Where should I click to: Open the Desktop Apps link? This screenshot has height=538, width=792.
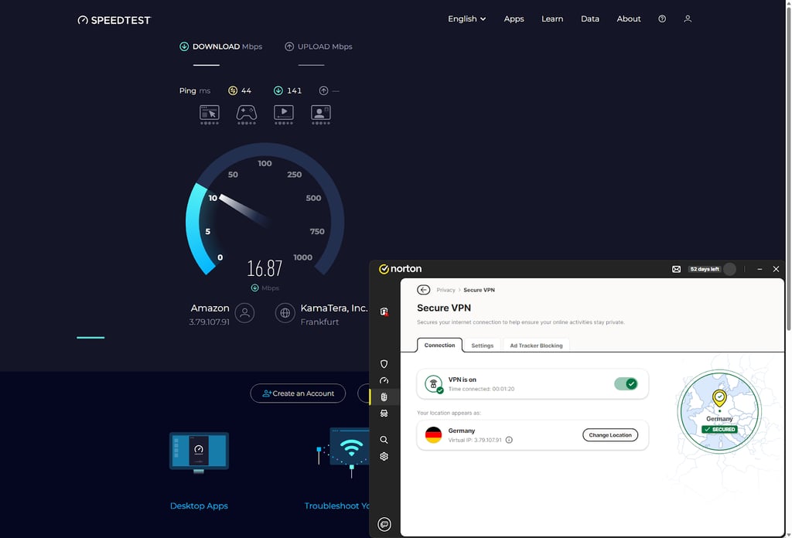(x=199, y=506)
